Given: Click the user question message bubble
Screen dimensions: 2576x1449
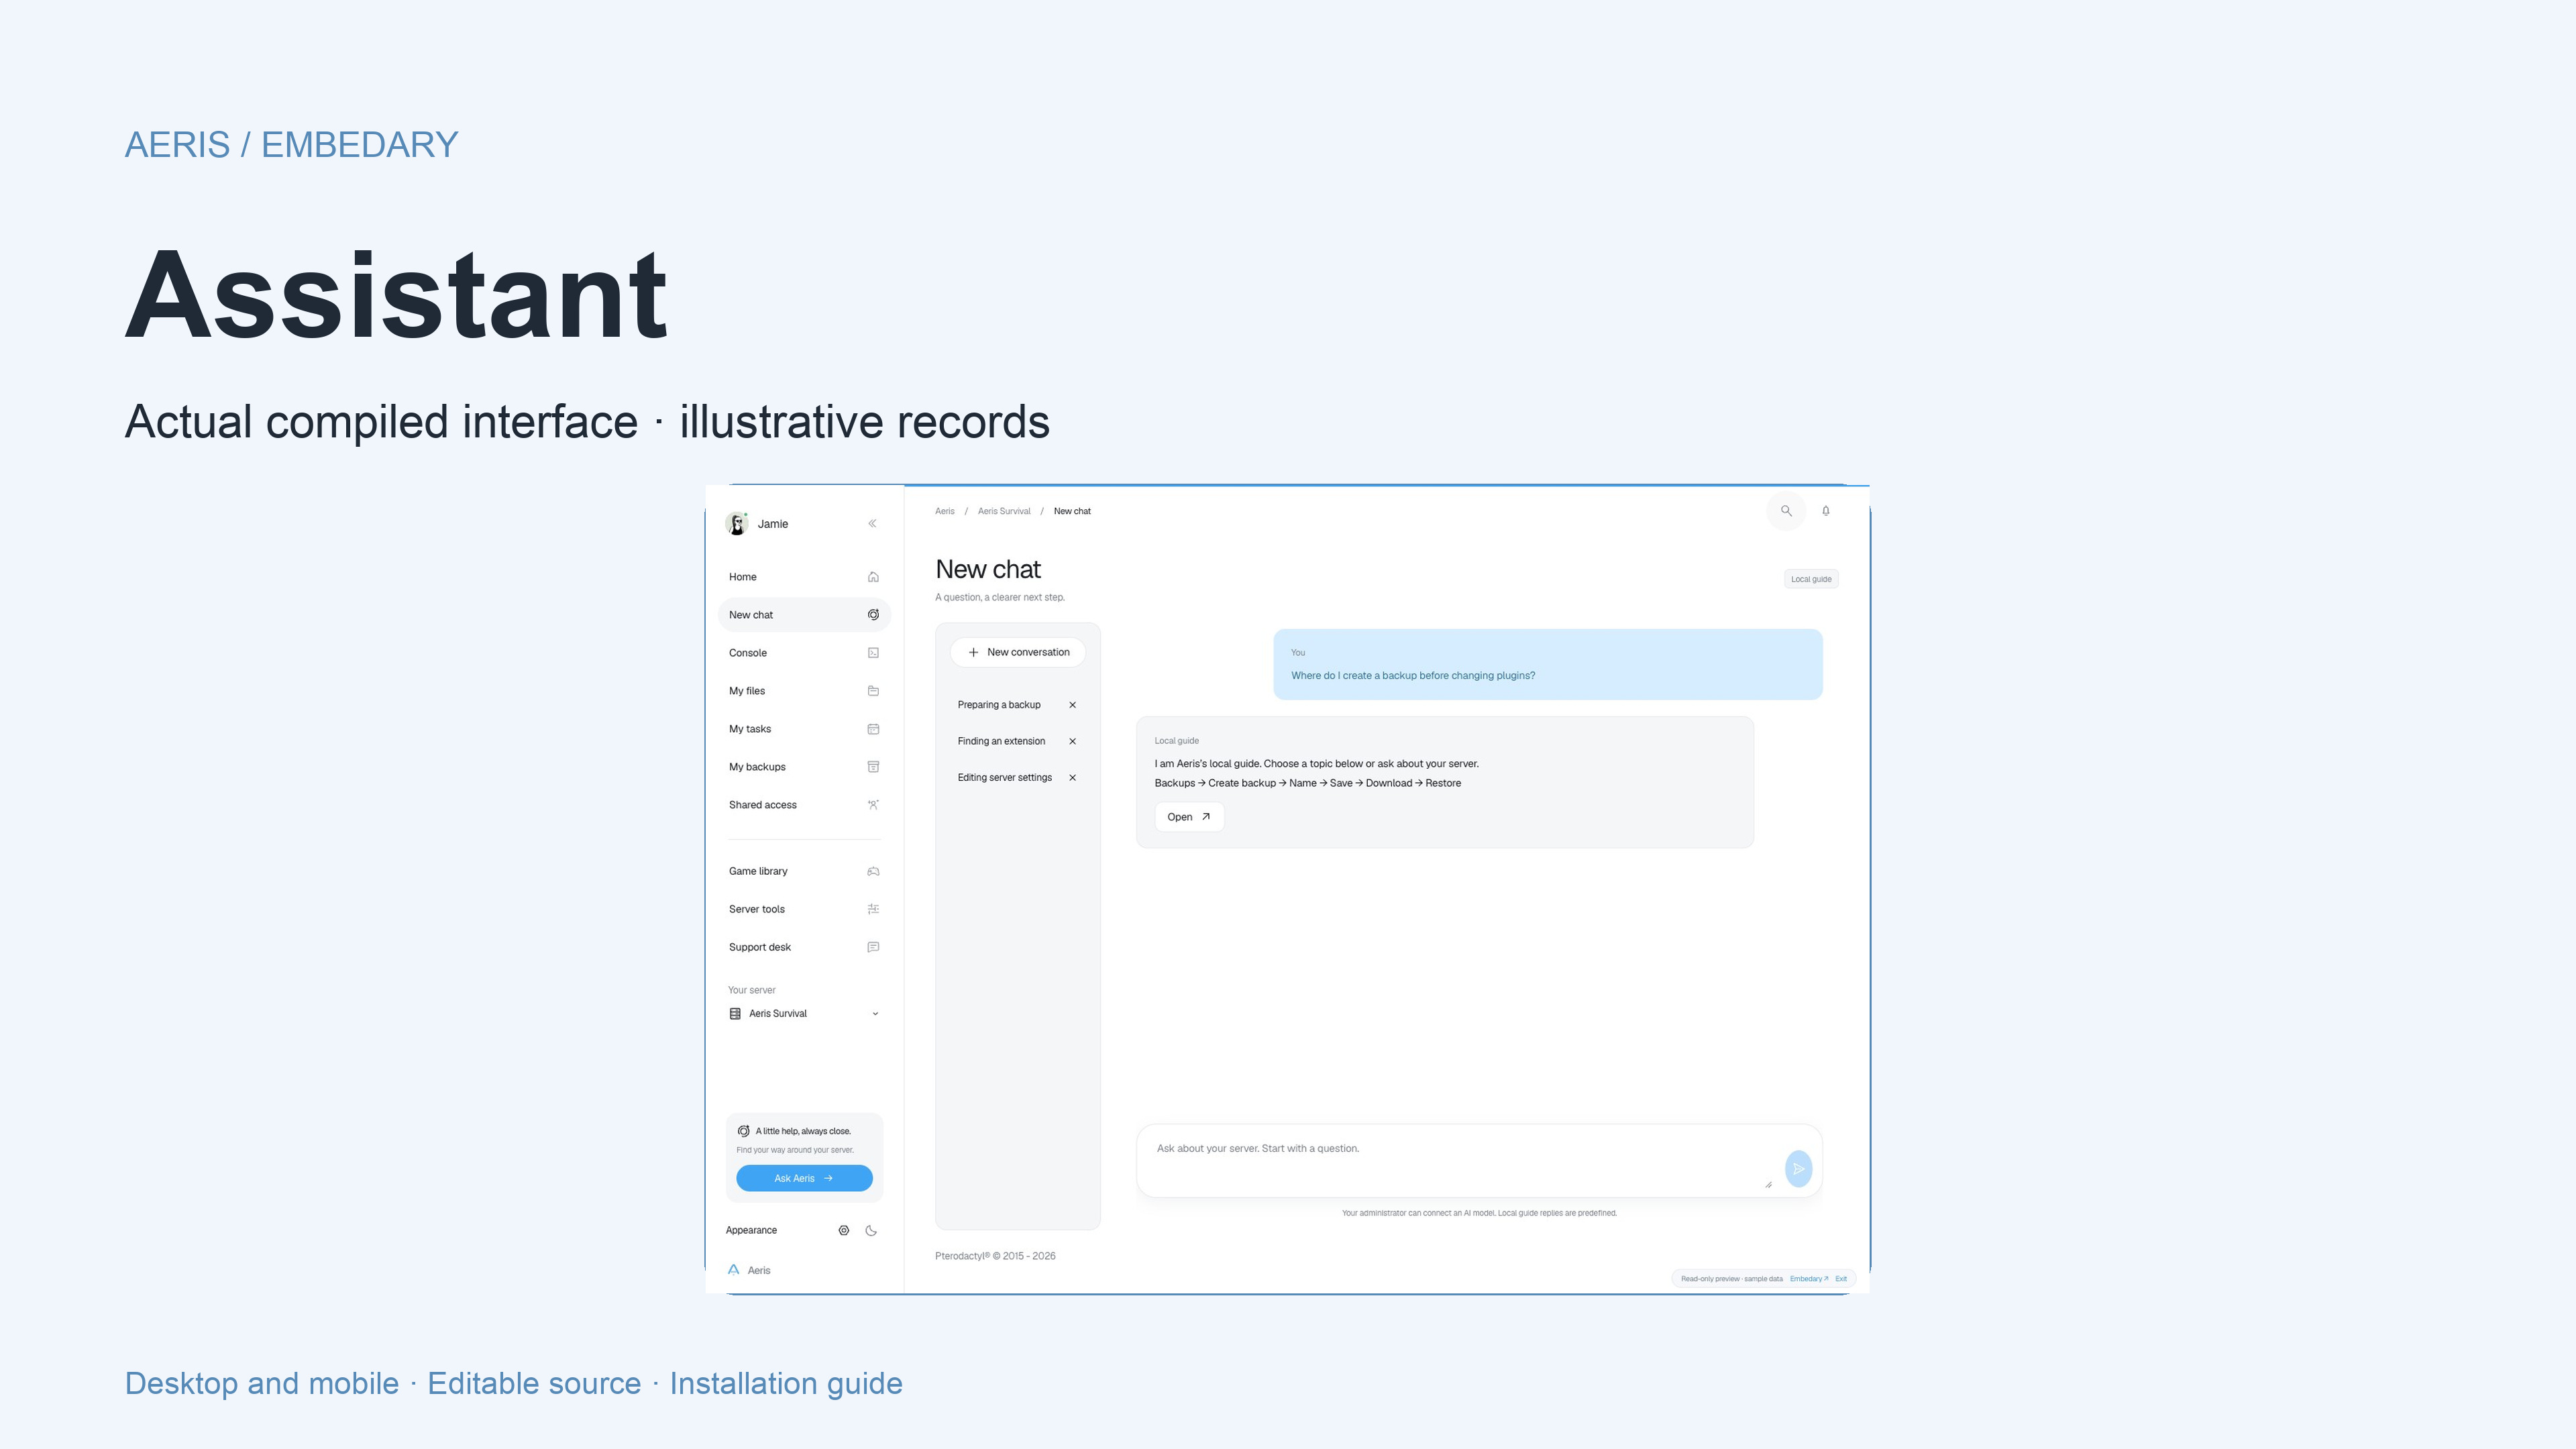Looking at the screenshot, I should coord(1547,664).
